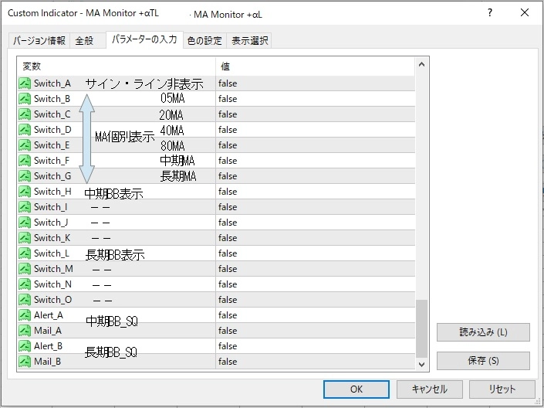This screenshot has height=408, width=544.
Task: Select the false value of Switch_G
Action: click(228, 176)
